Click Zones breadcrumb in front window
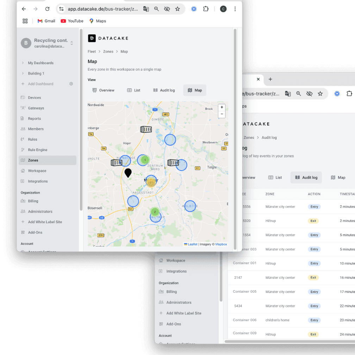Screen dimensions: 355x355 [108, 52]
